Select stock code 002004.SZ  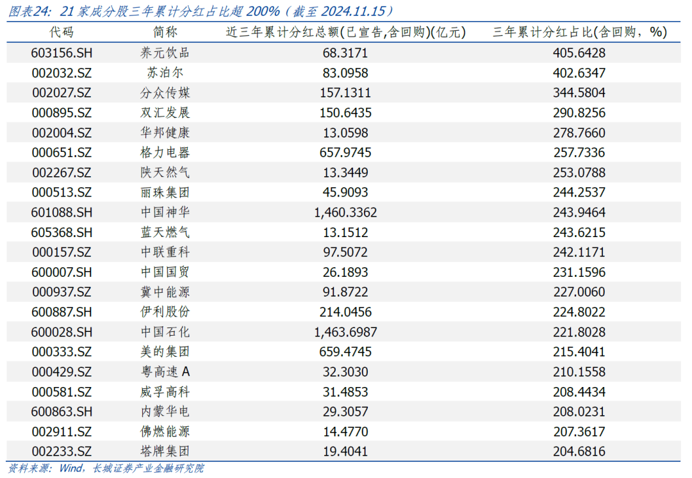coord(62,133)
